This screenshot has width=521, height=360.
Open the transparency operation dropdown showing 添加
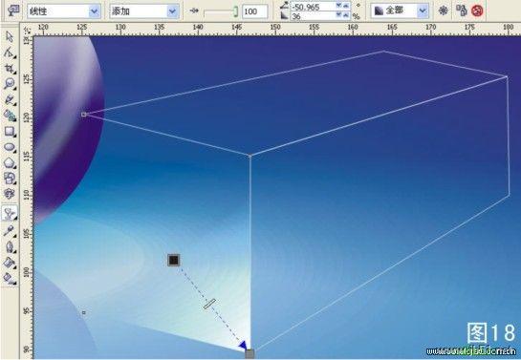click(x=144, y=11)
